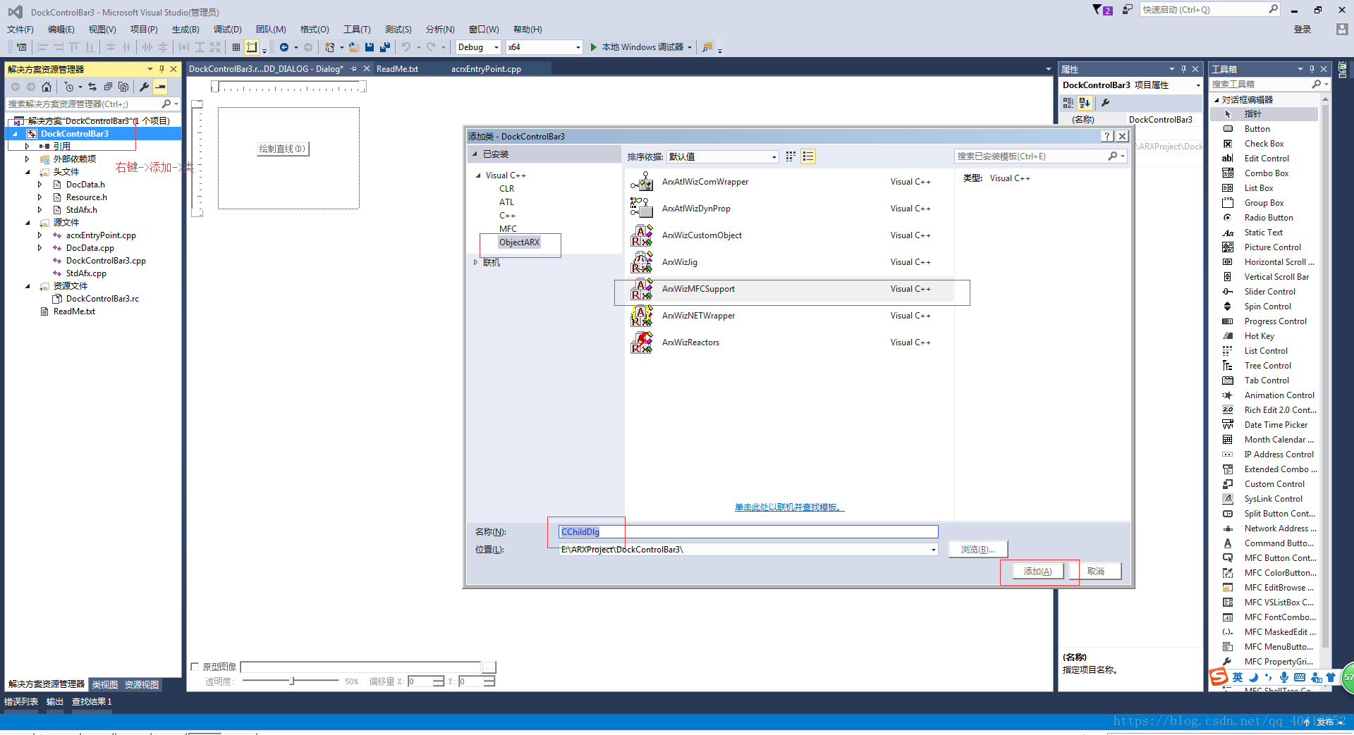Expand the Online node in Add Class
Viewport: 1354px width, 735px height.
(475, 262)
